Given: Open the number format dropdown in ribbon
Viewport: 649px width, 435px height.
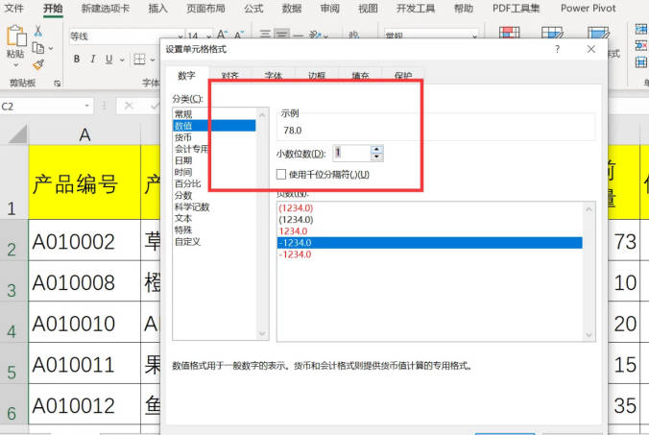Looking at the screenshot, I should click(x=474, y=36).
